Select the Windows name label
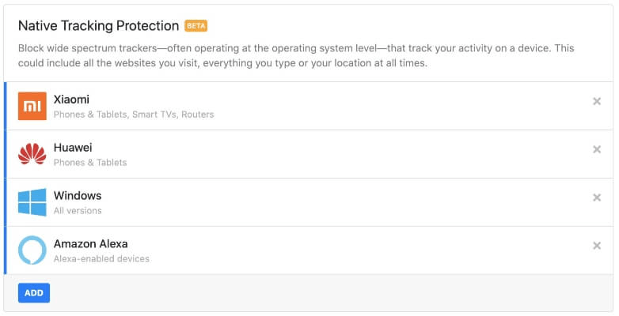The height and width of the screenshot is (316, 619). tap(78, 195)
